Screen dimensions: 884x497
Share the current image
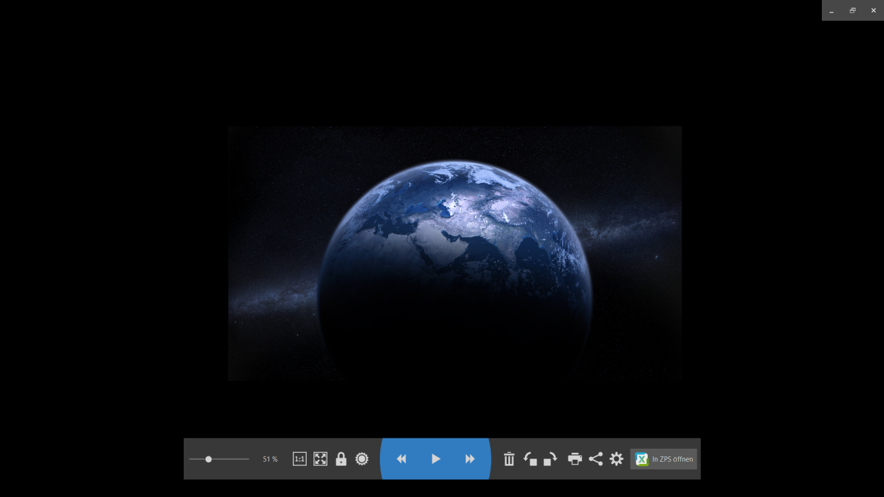point(595,459)
